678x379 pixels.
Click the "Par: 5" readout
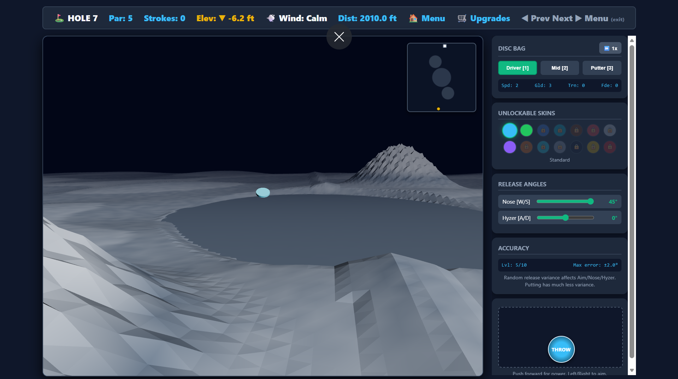pyautogui.click(x=120, y=18)
